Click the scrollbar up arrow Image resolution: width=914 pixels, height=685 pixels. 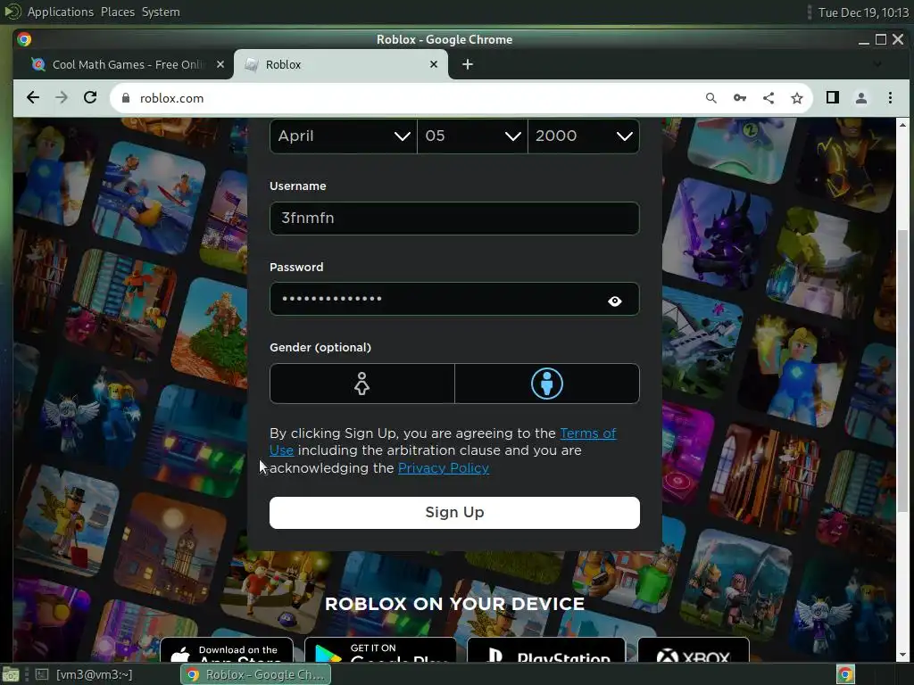(x=902, y=125)
